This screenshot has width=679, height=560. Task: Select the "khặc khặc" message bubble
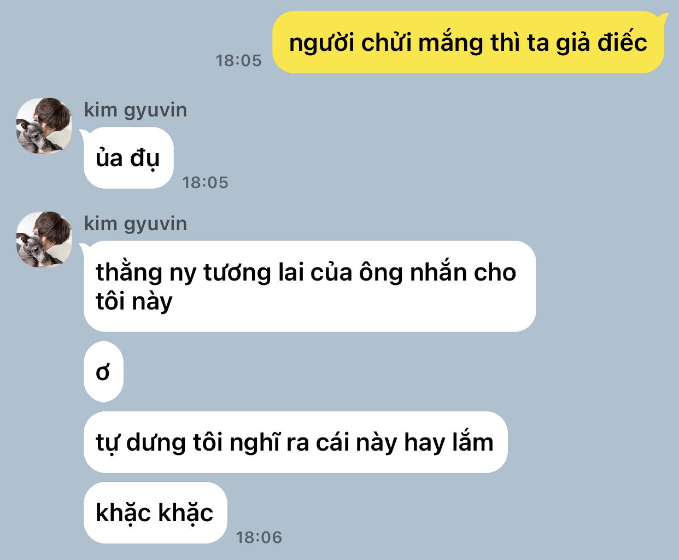(x=155, y=512)
